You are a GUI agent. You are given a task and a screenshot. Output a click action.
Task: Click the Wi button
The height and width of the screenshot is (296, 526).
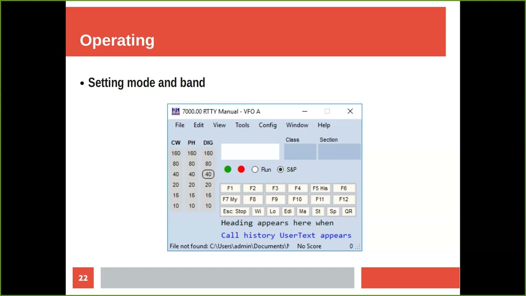(x=258, y=211)
